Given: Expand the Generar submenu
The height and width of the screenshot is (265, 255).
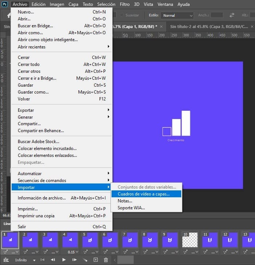Looking at the screenshot, I should pos(62,117).
